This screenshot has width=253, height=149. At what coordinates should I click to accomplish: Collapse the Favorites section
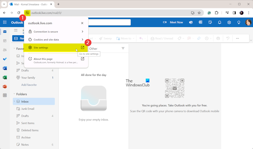tap(14, 48)
